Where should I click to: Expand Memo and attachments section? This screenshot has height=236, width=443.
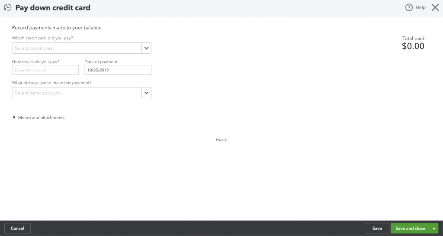click(39, 118)
